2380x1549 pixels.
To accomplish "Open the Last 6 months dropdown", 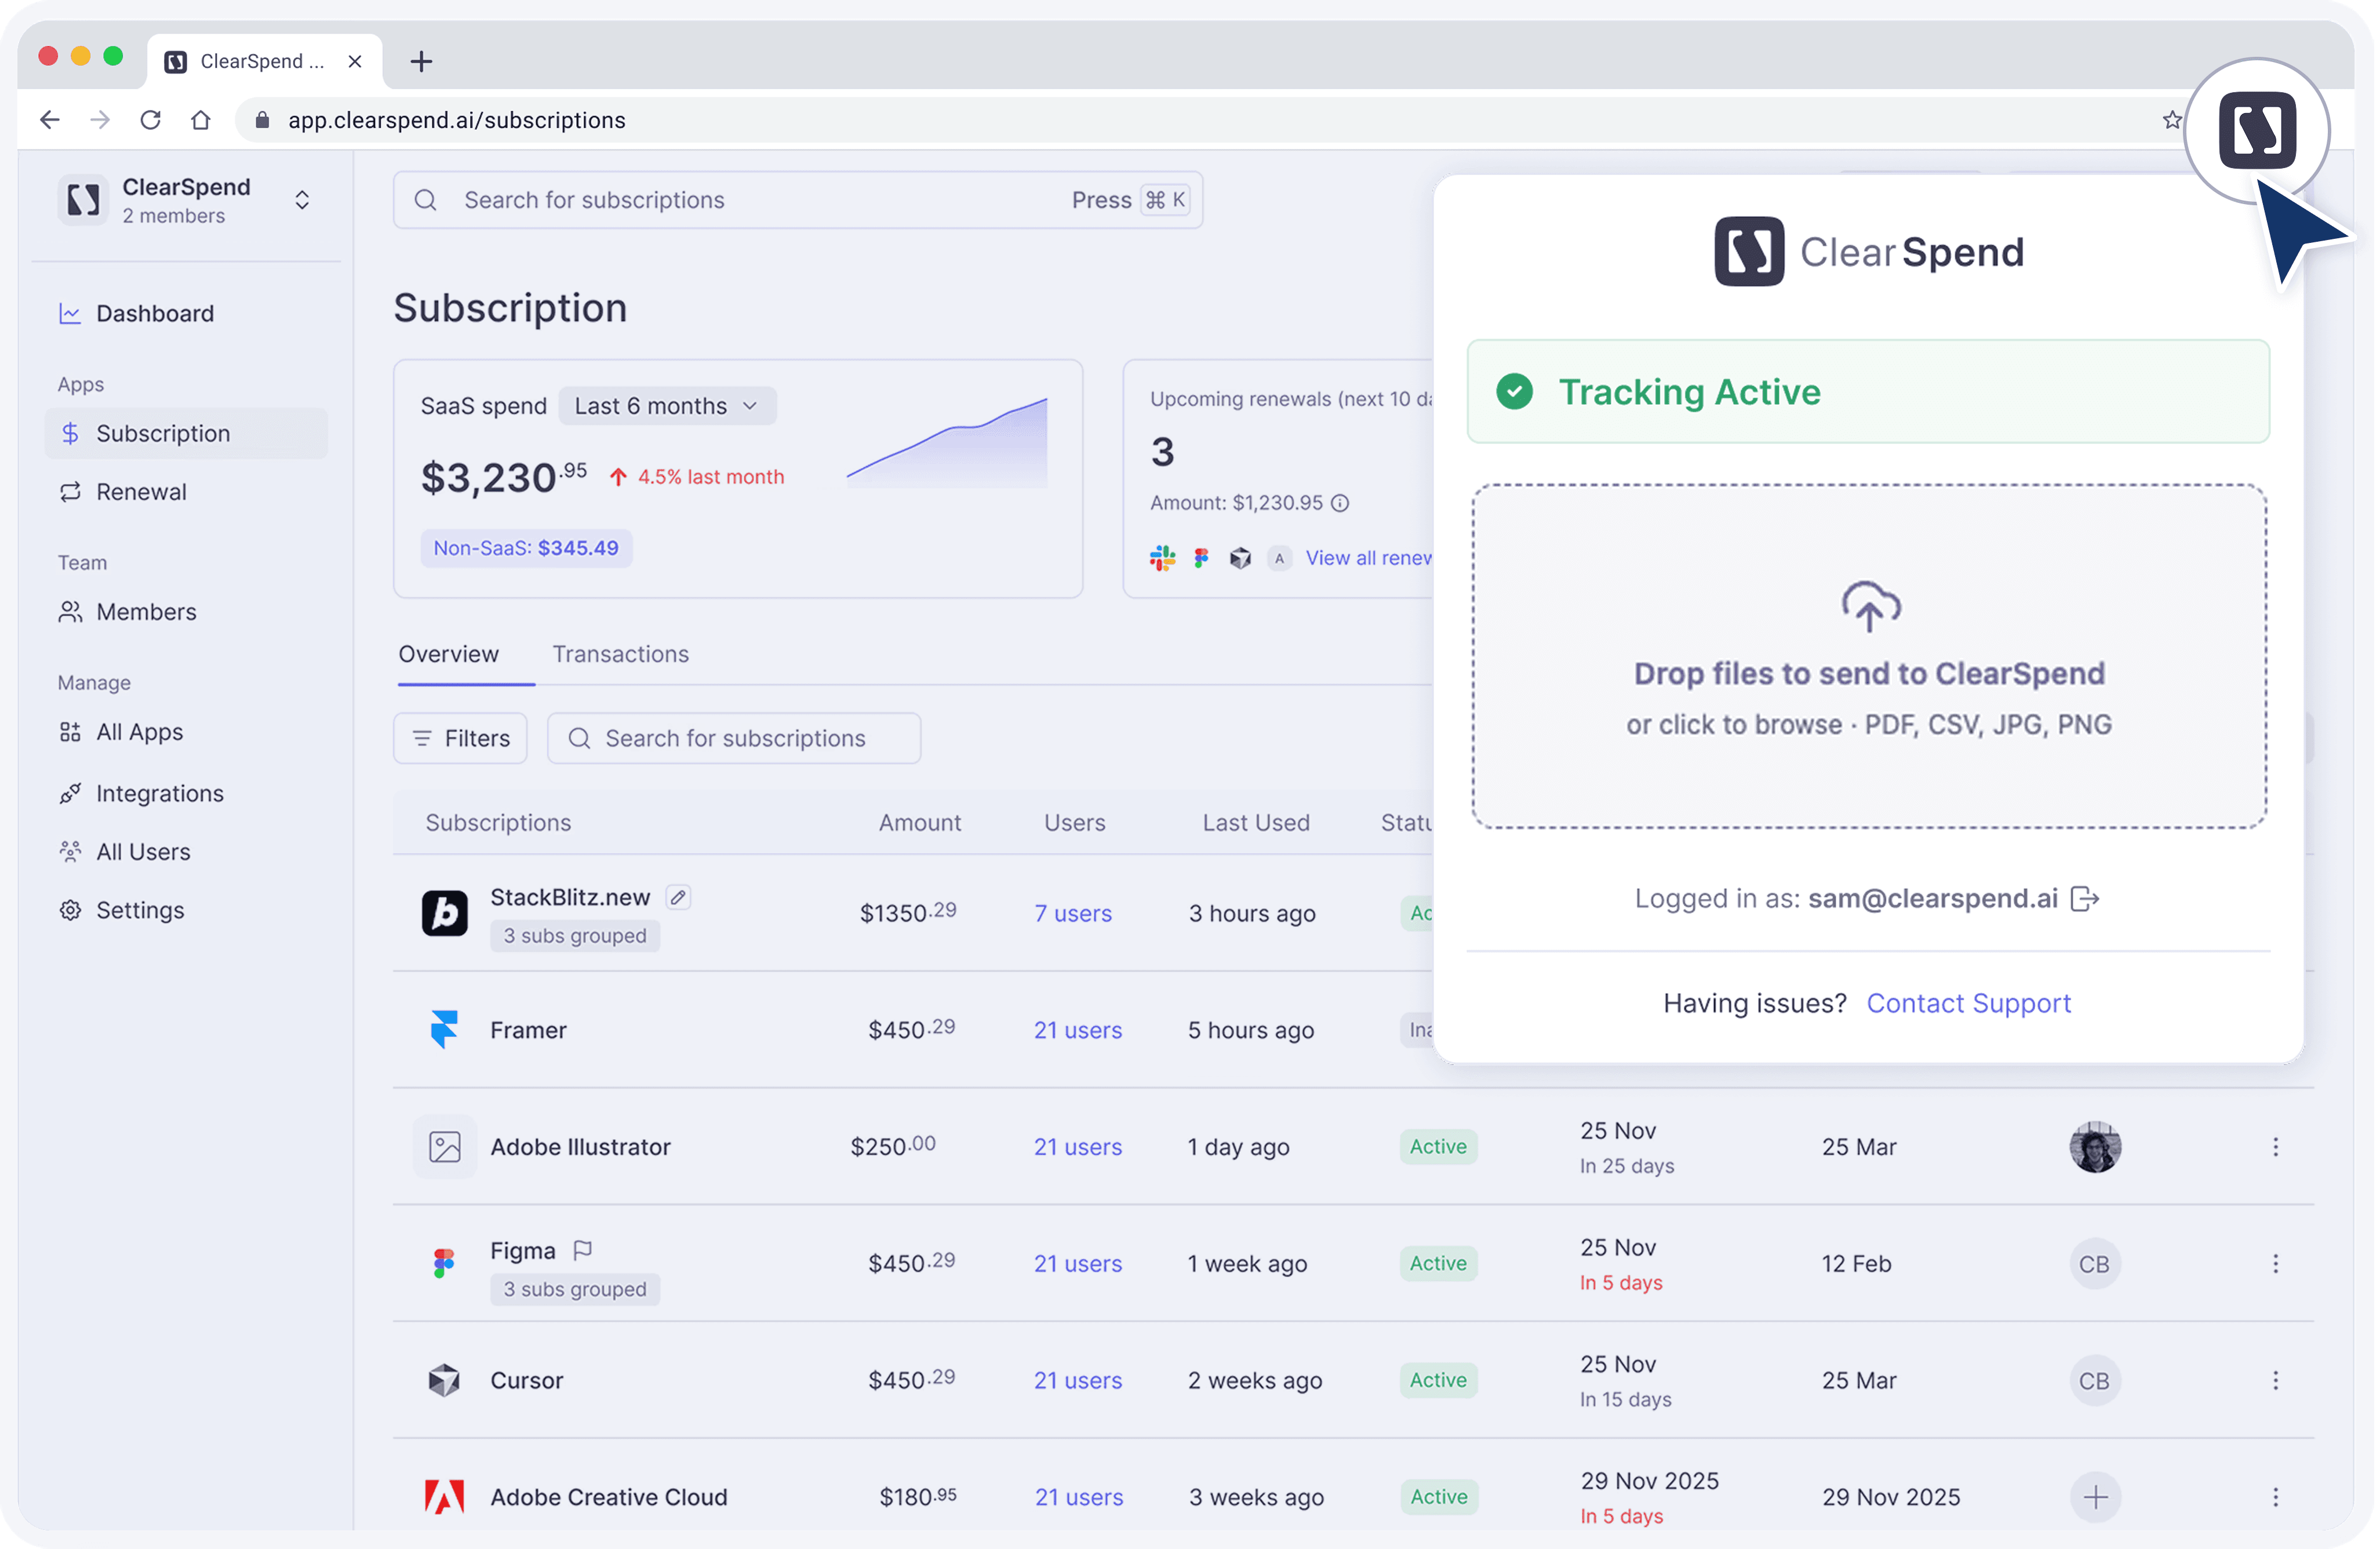I will 666,406.
